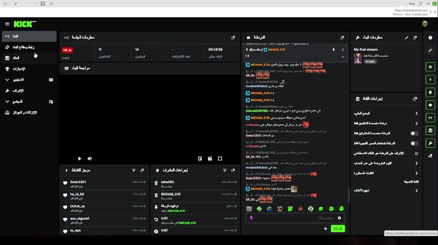Focus the send message input field
438x245 pixels.
tap(295, 218)
